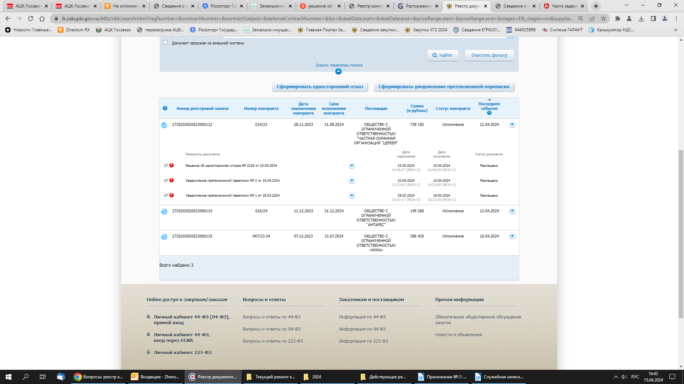
Task: Click the help icon under Последнее событие
Action: click(489, 113)
